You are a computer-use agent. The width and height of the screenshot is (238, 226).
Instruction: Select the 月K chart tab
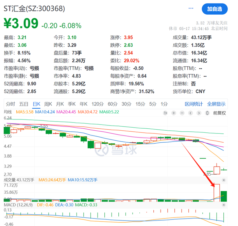[60, 104]
